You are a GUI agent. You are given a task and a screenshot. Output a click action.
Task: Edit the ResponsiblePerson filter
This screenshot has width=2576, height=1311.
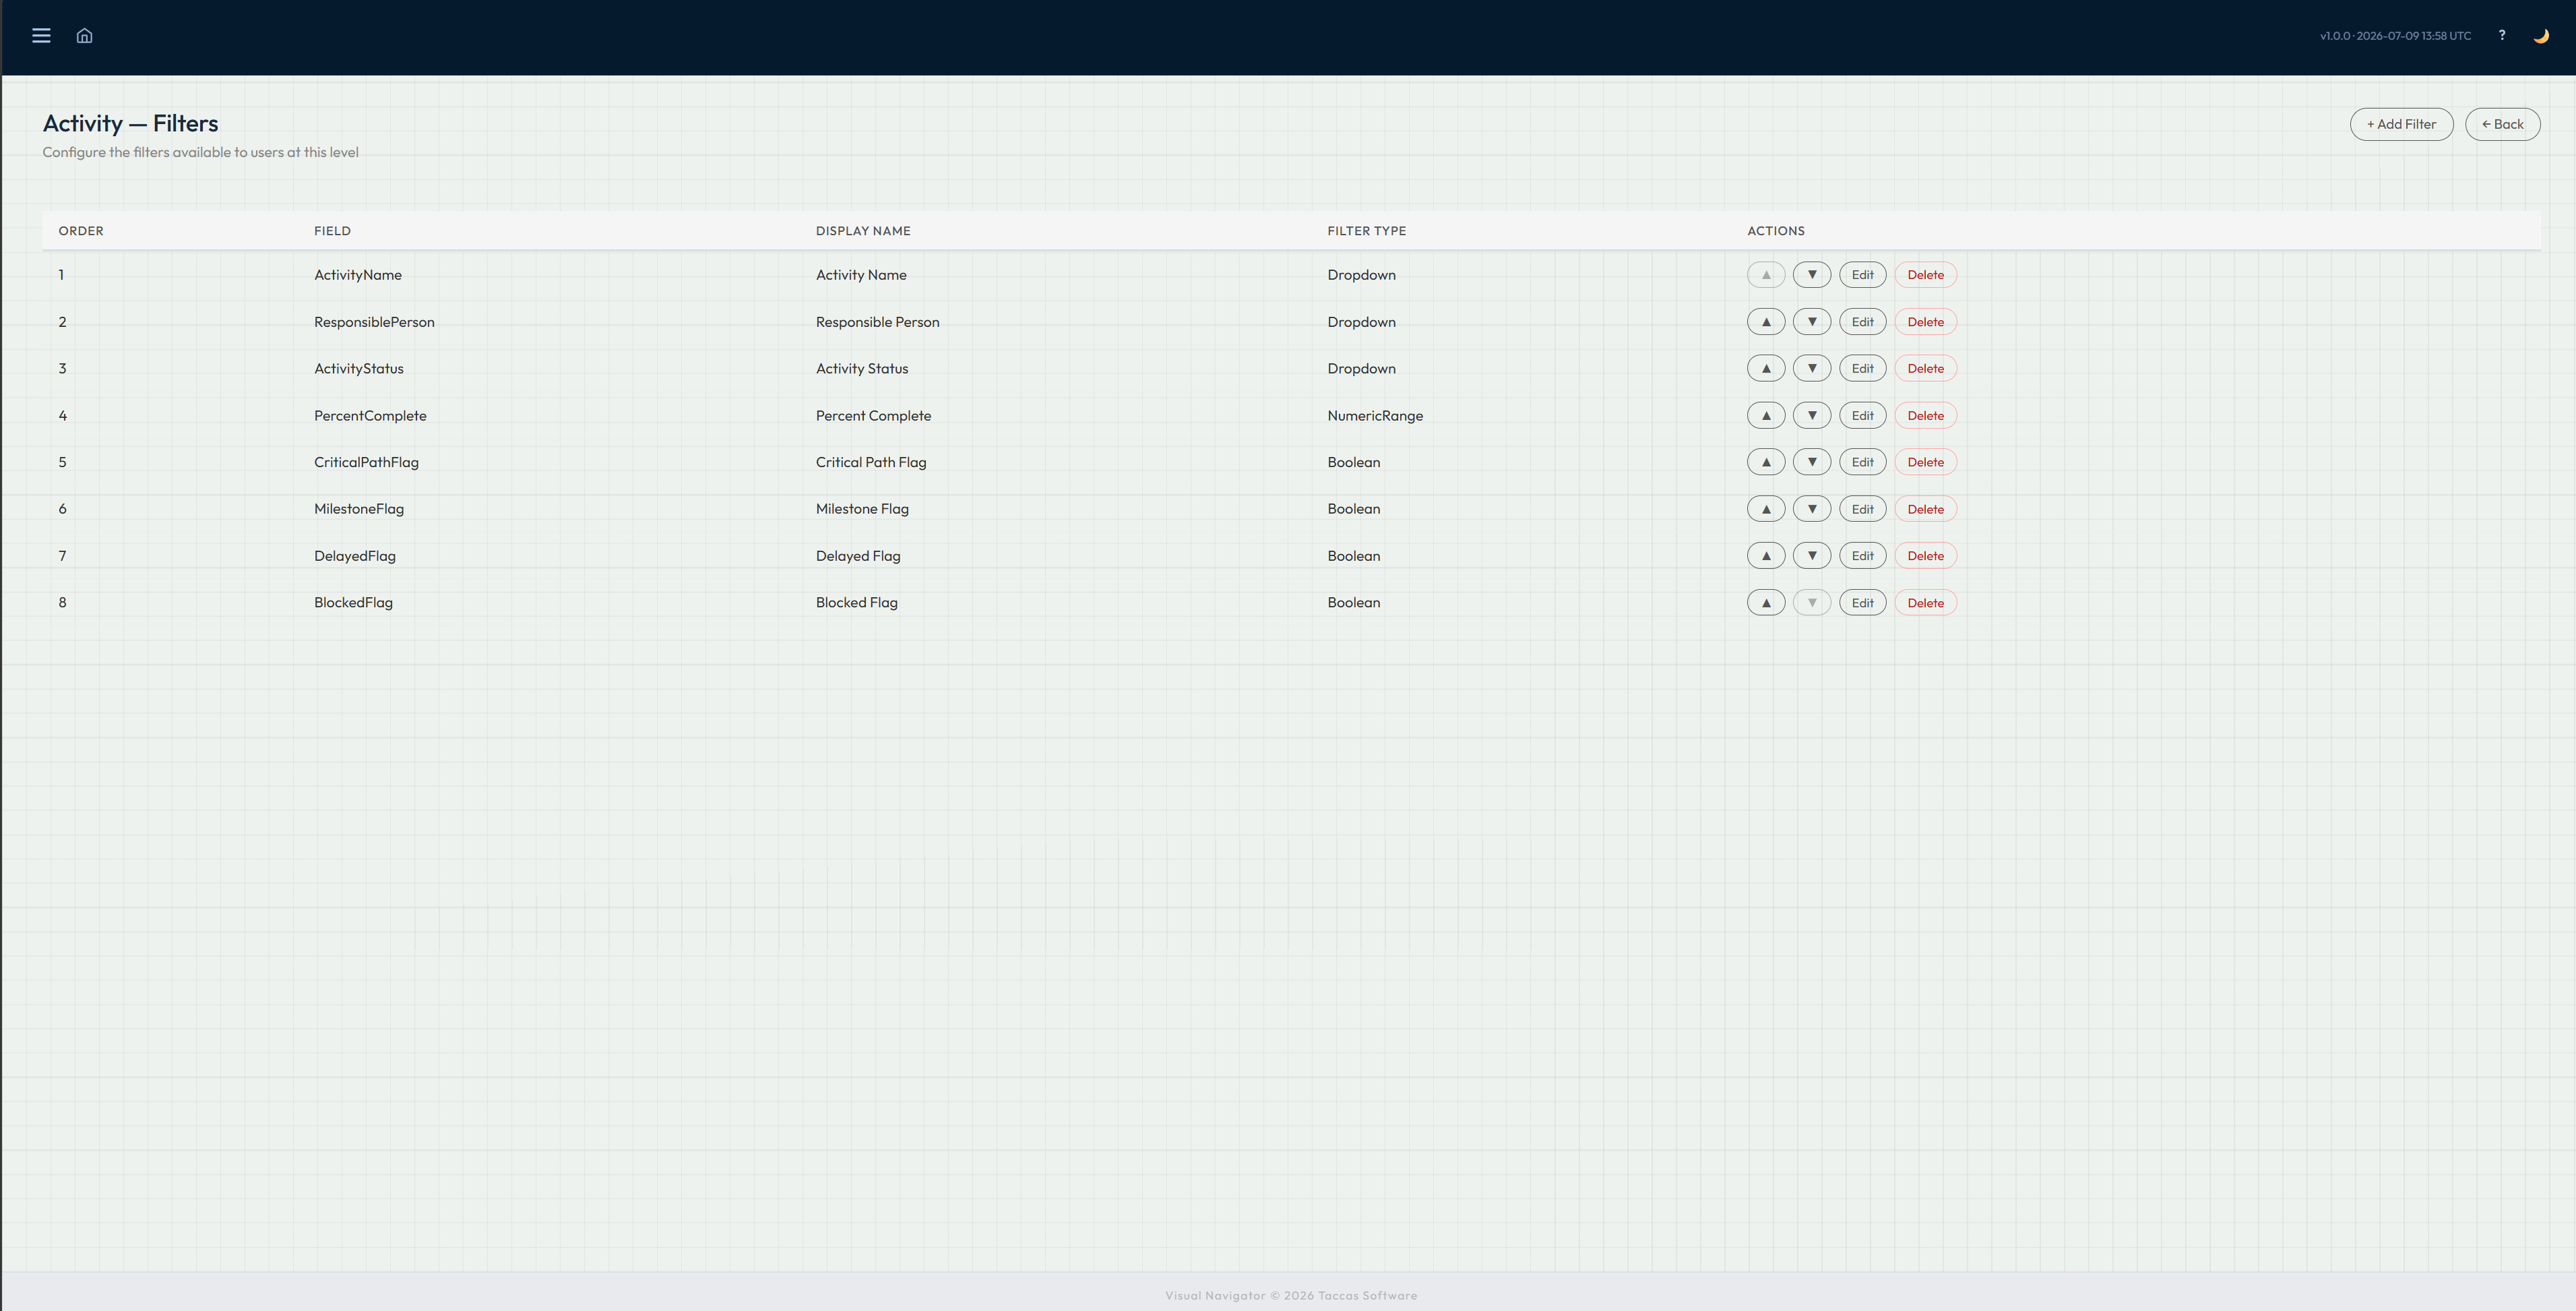[1862, 322]
